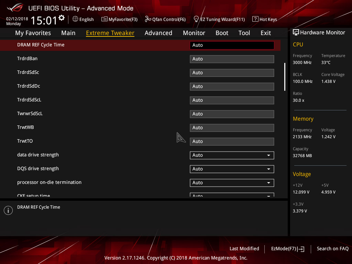
Task: Go to the Boot tab
Action: 222,33
